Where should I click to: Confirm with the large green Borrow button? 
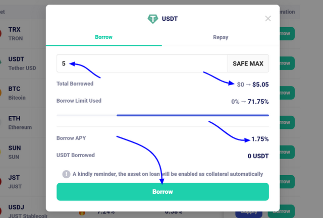[x=163, y=192]
